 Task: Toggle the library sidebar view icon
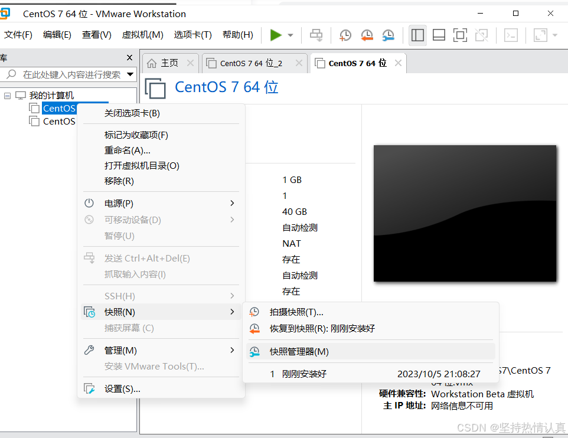click(x=417, y=35)
